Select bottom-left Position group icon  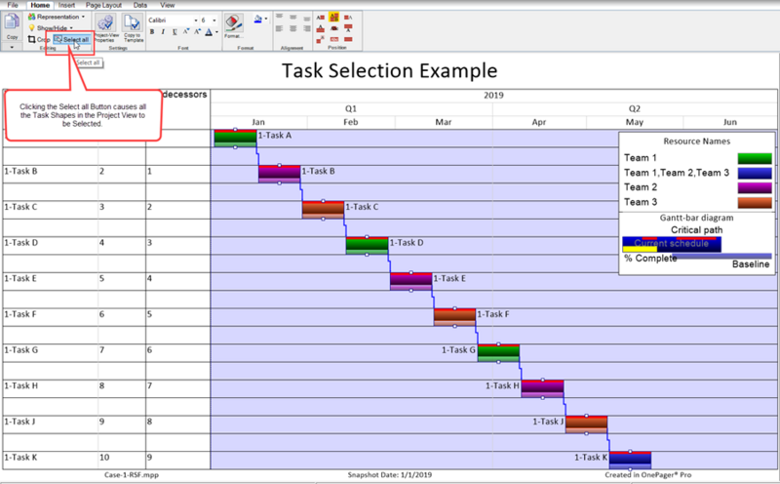pos(321,39)
